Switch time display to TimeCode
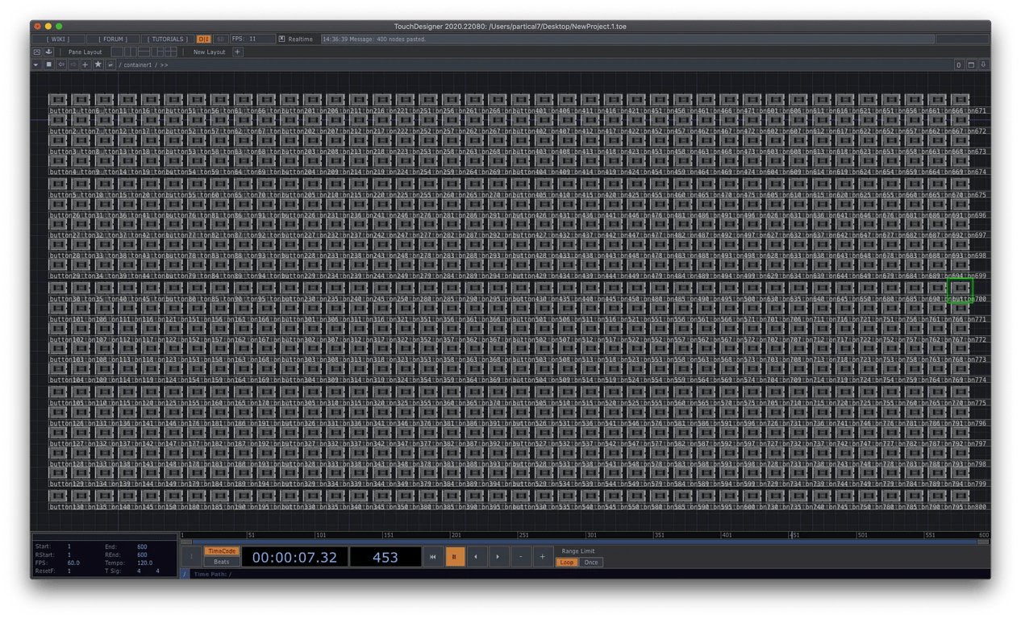This screenshot has width=1021, height=619. click(221, 551)
